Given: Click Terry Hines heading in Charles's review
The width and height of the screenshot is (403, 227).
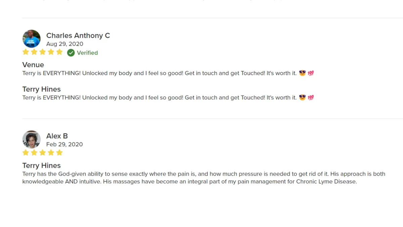Looking at the screenshot, I should (x=42, y=89).
